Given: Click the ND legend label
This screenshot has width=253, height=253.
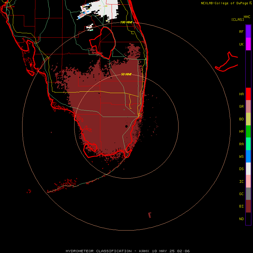Looking at the screenshot, I should click(241, 219).
